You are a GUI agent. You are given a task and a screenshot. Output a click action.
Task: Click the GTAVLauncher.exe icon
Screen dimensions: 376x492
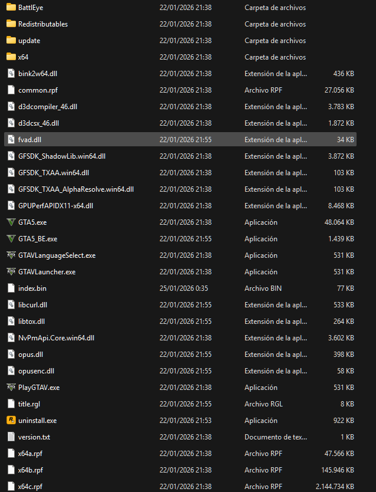(x=11, y=272)
